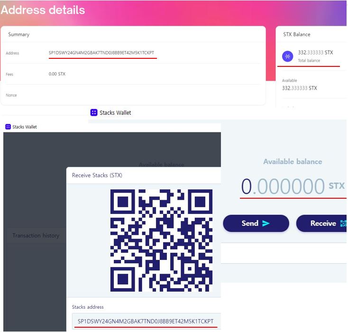Click the 0.00 STX fees value
This screenshot has height=332, width=348.
[57, 74]
